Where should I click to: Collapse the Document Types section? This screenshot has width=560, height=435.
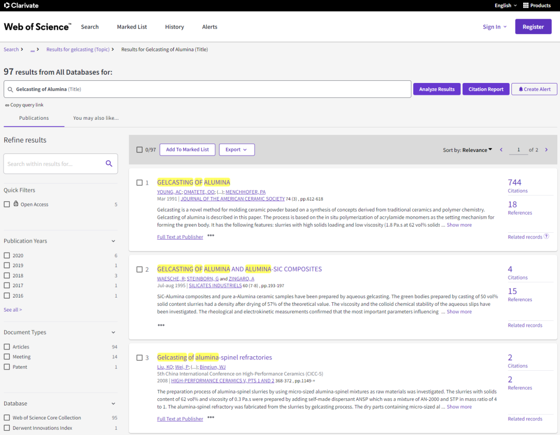(x=113, y=332)
